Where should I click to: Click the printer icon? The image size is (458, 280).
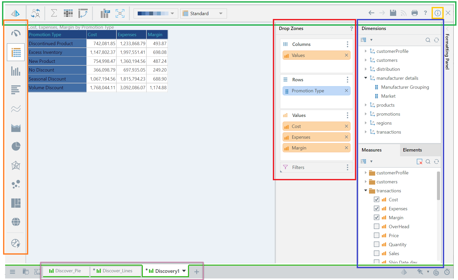414,13
